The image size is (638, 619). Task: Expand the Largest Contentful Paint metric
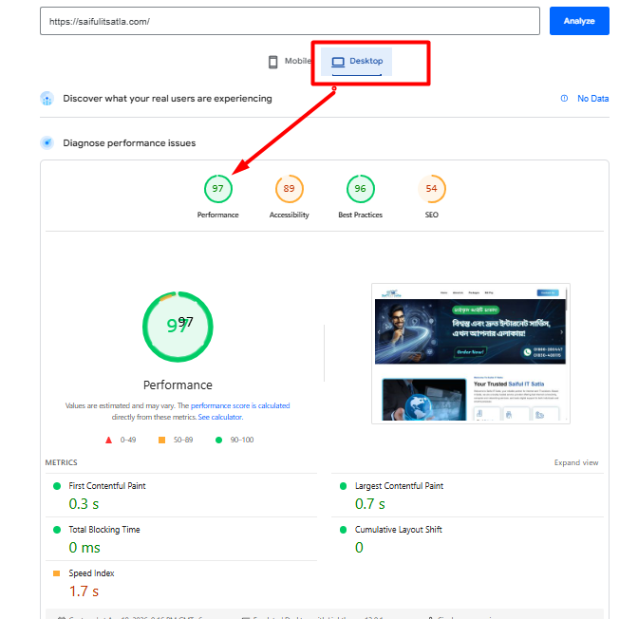pyautogui.click(x=399, y=486)
